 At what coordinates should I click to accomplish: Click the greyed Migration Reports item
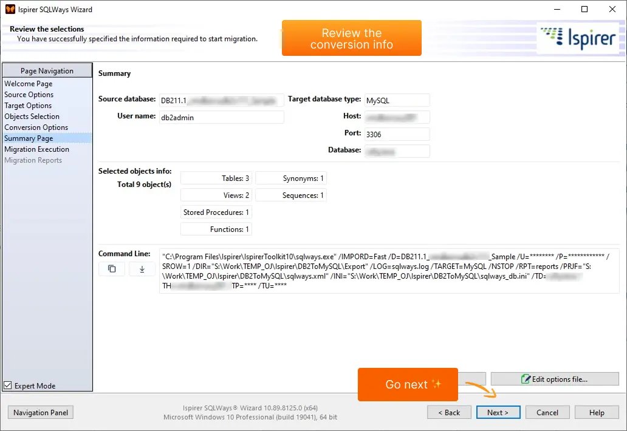(x=33, y=160)
